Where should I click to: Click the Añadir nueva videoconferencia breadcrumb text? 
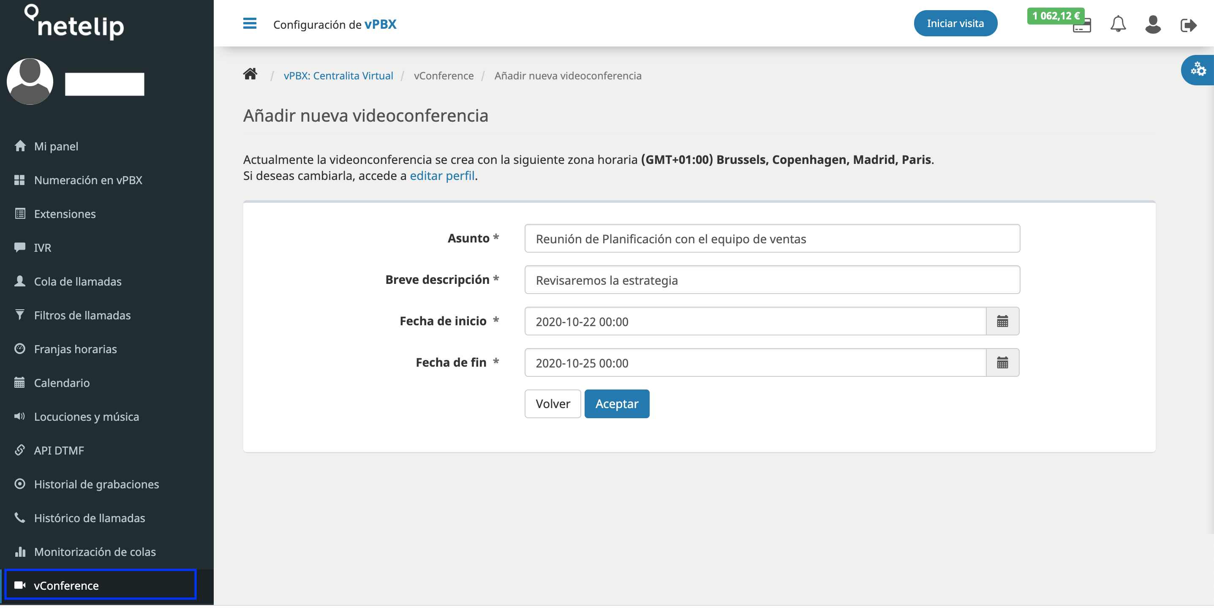tap(567, 76)
